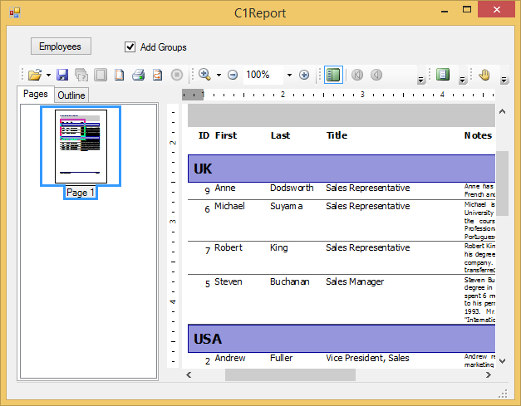The image size is (521, 406).
Task: Uncheck the Add Groups checkbox
Action: pyautogui.click(x=130, y=47)
